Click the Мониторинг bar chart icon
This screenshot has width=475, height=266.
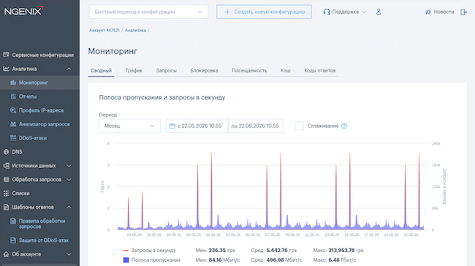(x=13, y=83)
